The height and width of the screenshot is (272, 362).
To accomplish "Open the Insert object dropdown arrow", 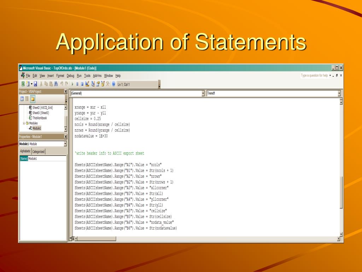I will coord(31,84).
